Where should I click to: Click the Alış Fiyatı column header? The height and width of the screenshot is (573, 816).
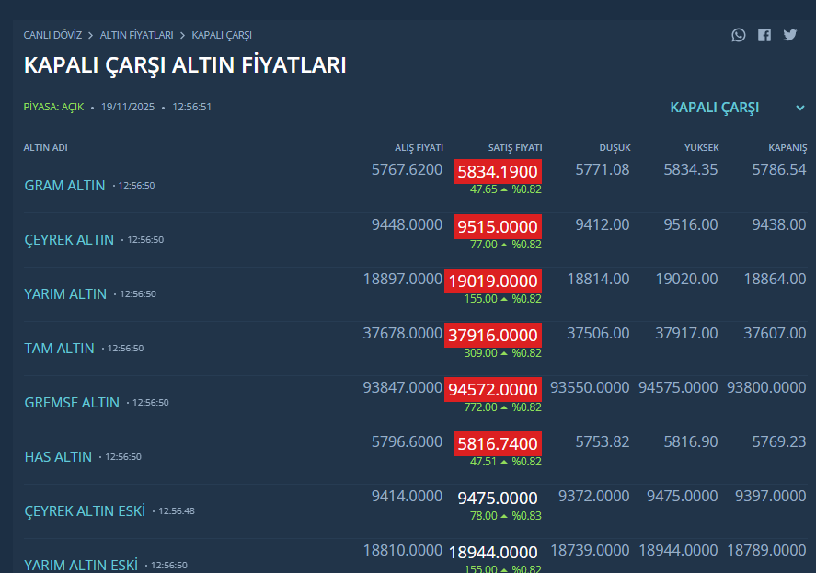[419, 148]
